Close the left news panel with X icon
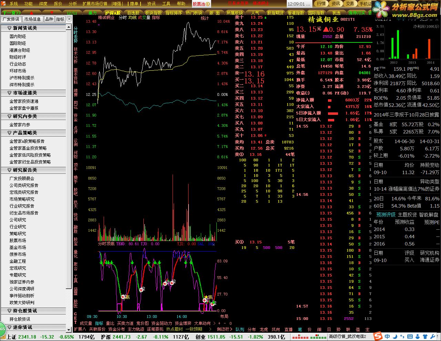The image size is (441, 341). (69, 19)
